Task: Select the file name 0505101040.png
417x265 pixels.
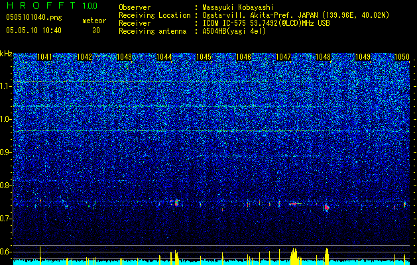Action: pyautogui.click(x=34, y=17)
